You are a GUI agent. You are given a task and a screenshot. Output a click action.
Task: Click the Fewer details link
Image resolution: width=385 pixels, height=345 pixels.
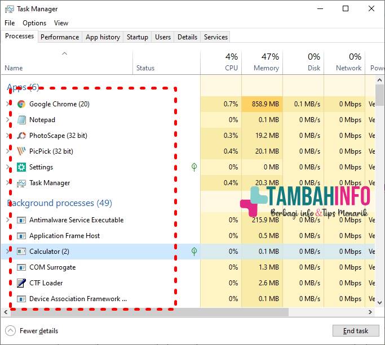(39, 331)
